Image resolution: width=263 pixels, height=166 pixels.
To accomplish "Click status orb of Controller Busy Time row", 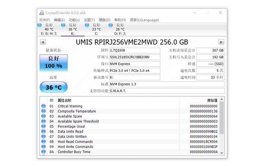I will point(44,152).
